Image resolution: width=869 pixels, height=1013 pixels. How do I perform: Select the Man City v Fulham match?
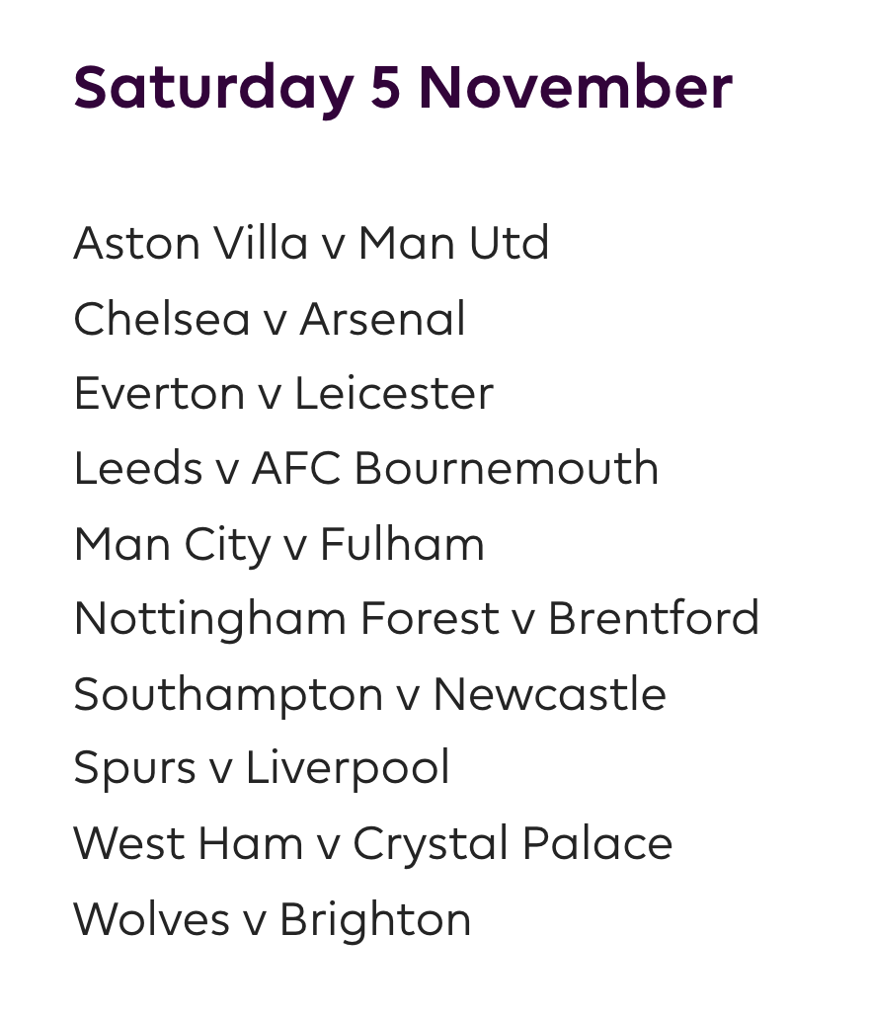(278, 544)
